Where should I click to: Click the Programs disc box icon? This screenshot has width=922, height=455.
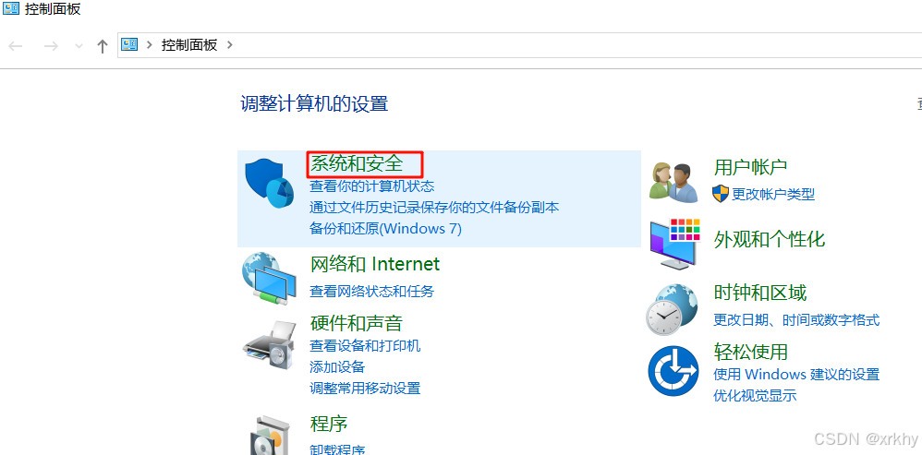270,436
